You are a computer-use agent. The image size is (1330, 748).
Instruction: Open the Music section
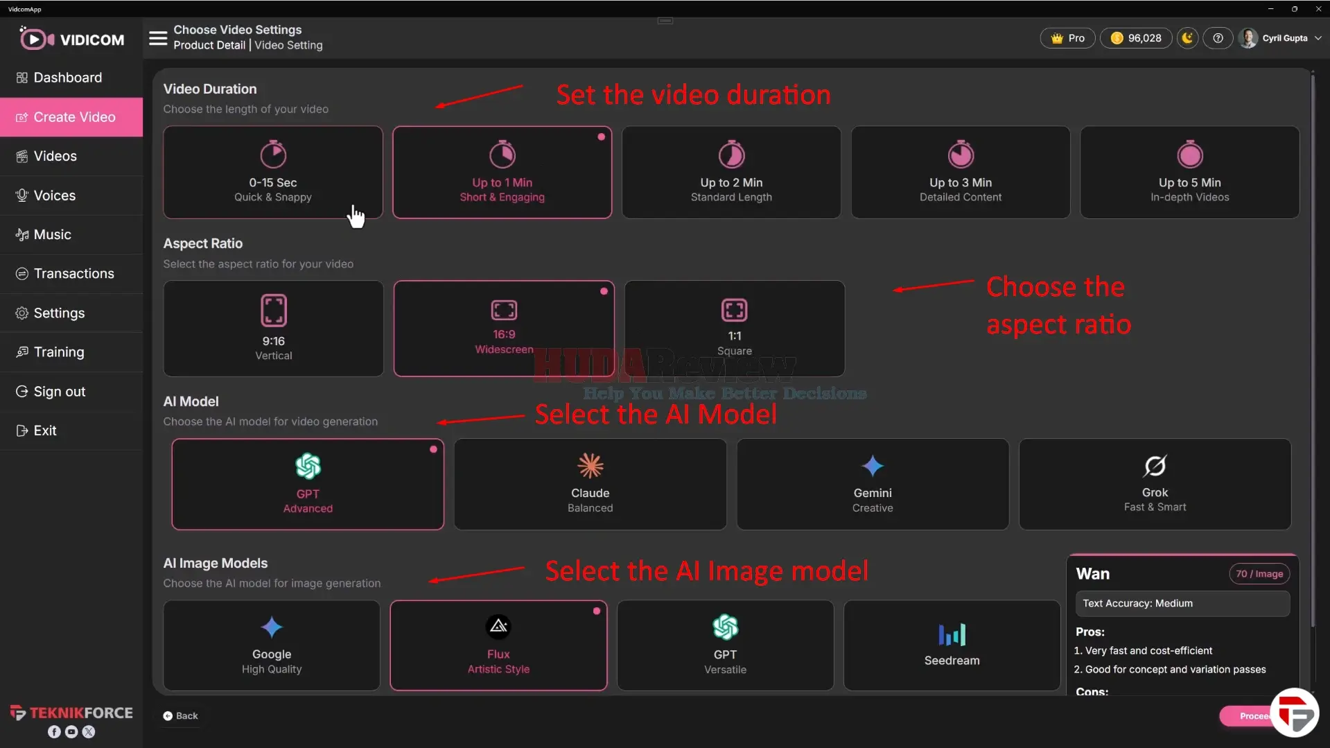[71, 234]
